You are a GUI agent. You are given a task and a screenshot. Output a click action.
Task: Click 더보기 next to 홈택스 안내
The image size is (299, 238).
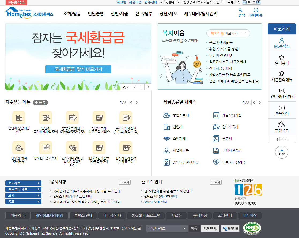[x=216, y=182]
